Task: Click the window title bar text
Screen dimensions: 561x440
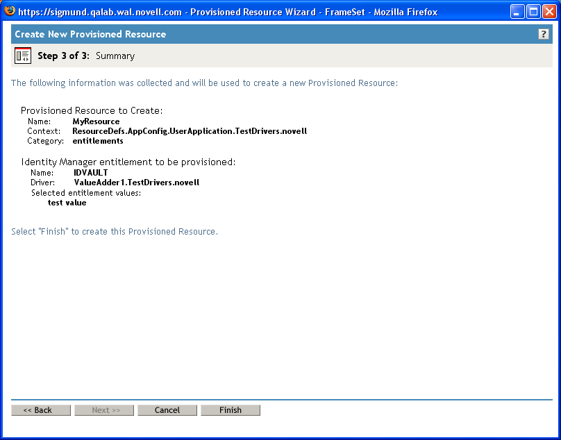Action: 228,12
